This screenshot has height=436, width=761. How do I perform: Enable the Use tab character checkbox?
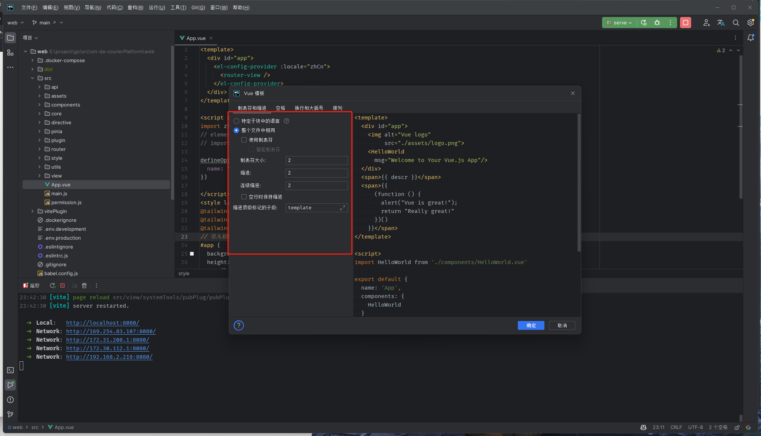[244, 140]
